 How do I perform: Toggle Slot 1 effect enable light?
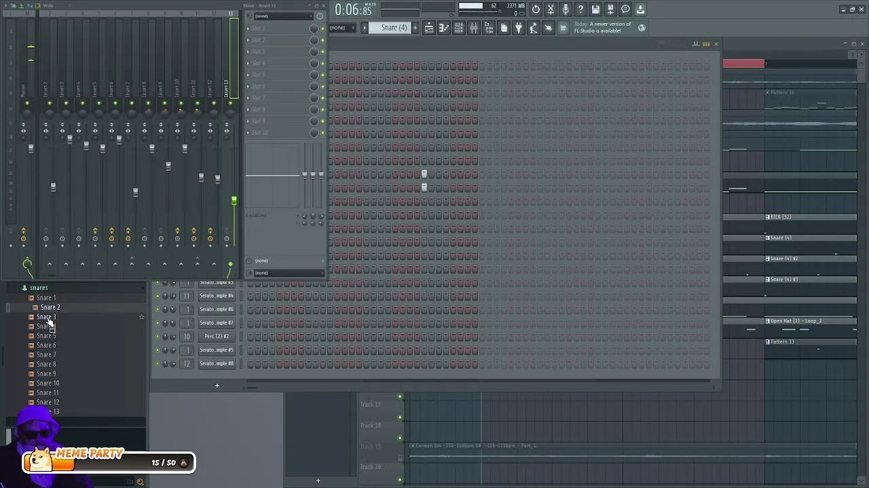pos(322,28)
